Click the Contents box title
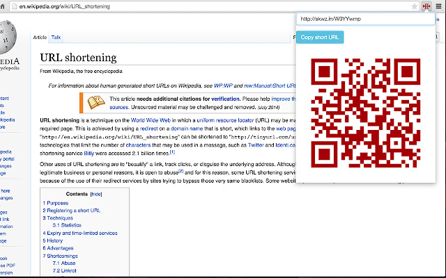The height and width of the screenshot is (278, 446). 77,194
